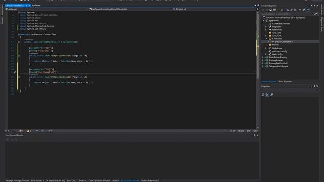Expand the Global.asax node
The width and height of the screenshot is (324, 182).
tap(266, 48)
